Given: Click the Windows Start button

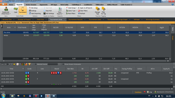Looking at the screenshot, I should coord(3,96).
